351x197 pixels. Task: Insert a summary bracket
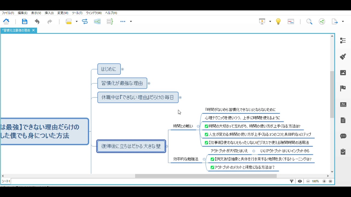(110, 22)
